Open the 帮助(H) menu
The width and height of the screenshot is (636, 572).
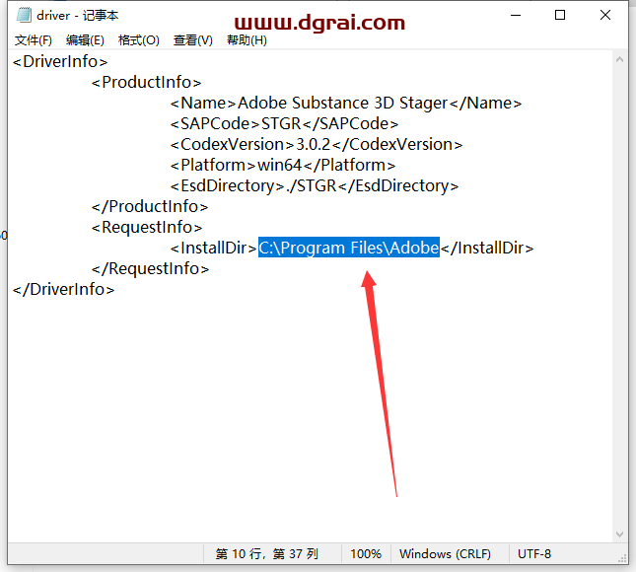pos(247,40)
